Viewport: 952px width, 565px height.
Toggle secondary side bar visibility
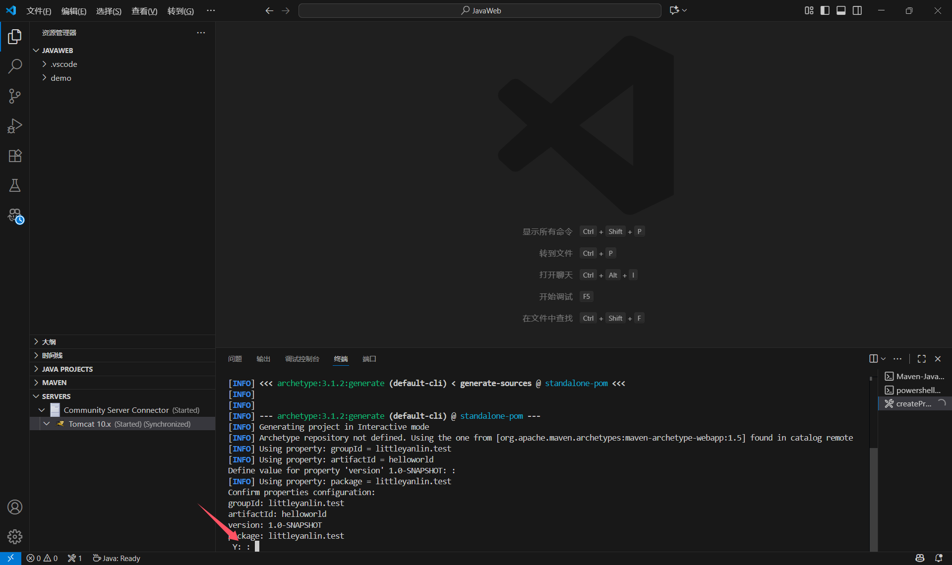857,10
